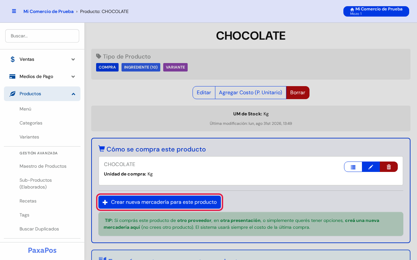Image resolution: width=417 pixels, height=260 pixels.
Task: Click the Producto: CHOCOLATE breadcrumb text
Action: click(x=104, y=11)
